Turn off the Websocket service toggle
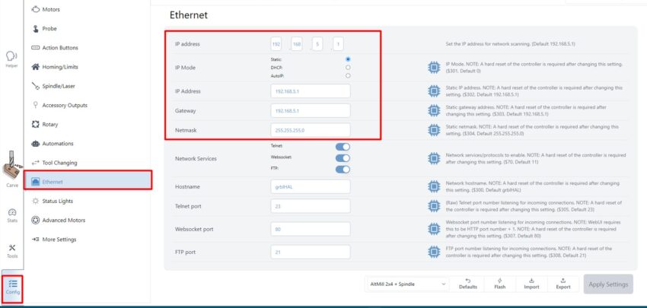 tap(343, 158)
